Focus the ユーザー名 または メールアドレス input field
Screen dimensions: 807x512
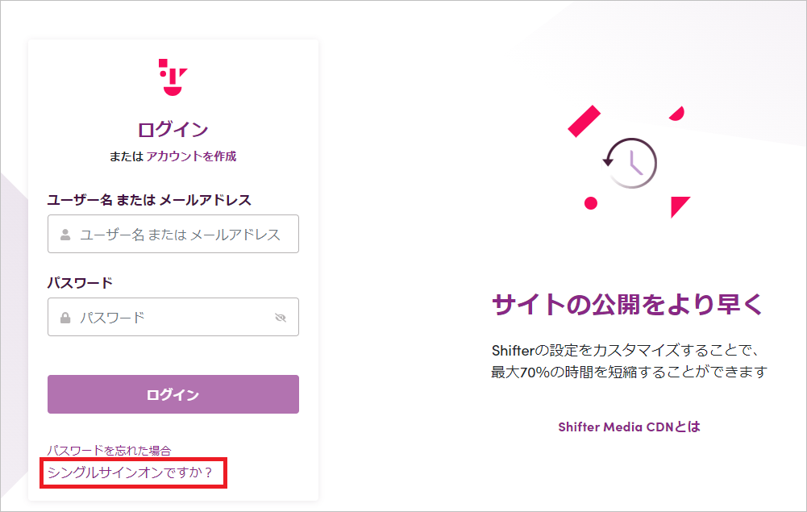[173, 234]
